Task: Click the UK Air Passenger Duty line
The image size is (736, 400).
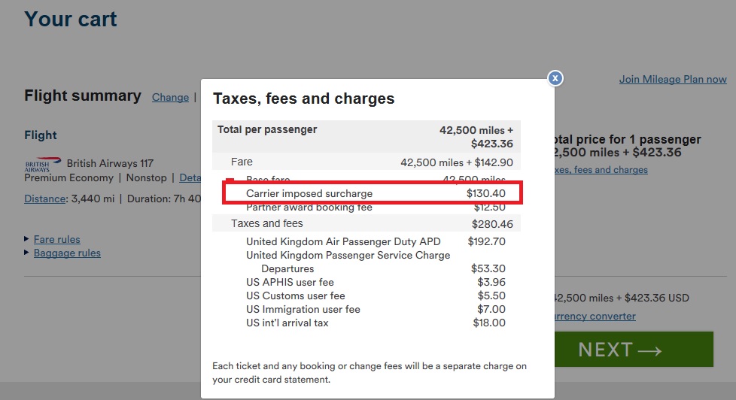Action: coord(376,241)
